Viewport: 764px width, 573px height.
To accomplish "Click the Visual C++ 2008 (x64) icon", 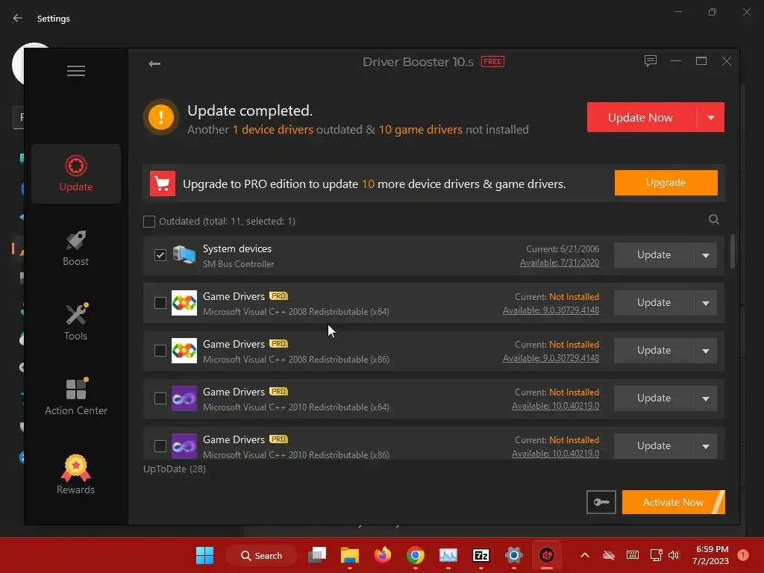I will tap(184, 303).
